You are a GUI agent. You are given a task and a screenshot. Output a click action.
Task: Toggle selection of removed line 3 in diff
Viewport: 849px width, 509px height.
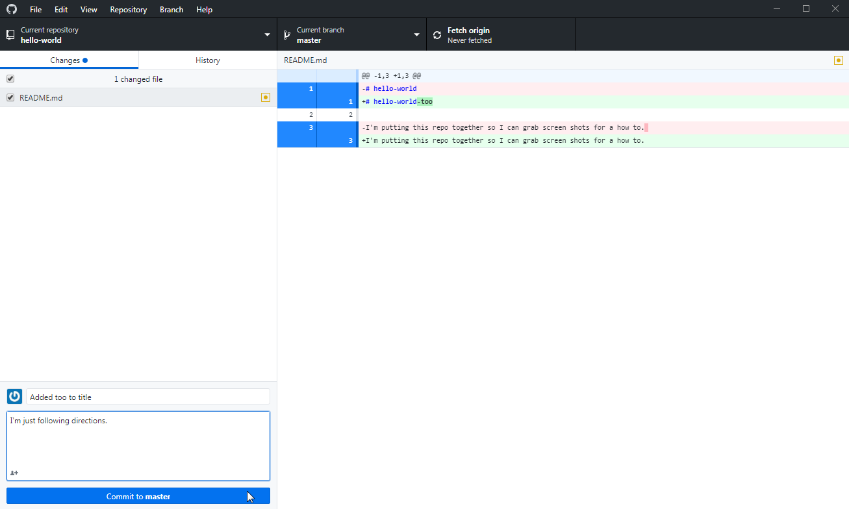[317, 127]
